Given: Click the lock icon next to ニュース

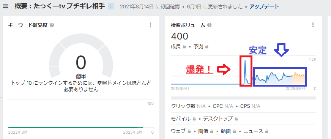Looking at the screenshot, I should [266, 131].
